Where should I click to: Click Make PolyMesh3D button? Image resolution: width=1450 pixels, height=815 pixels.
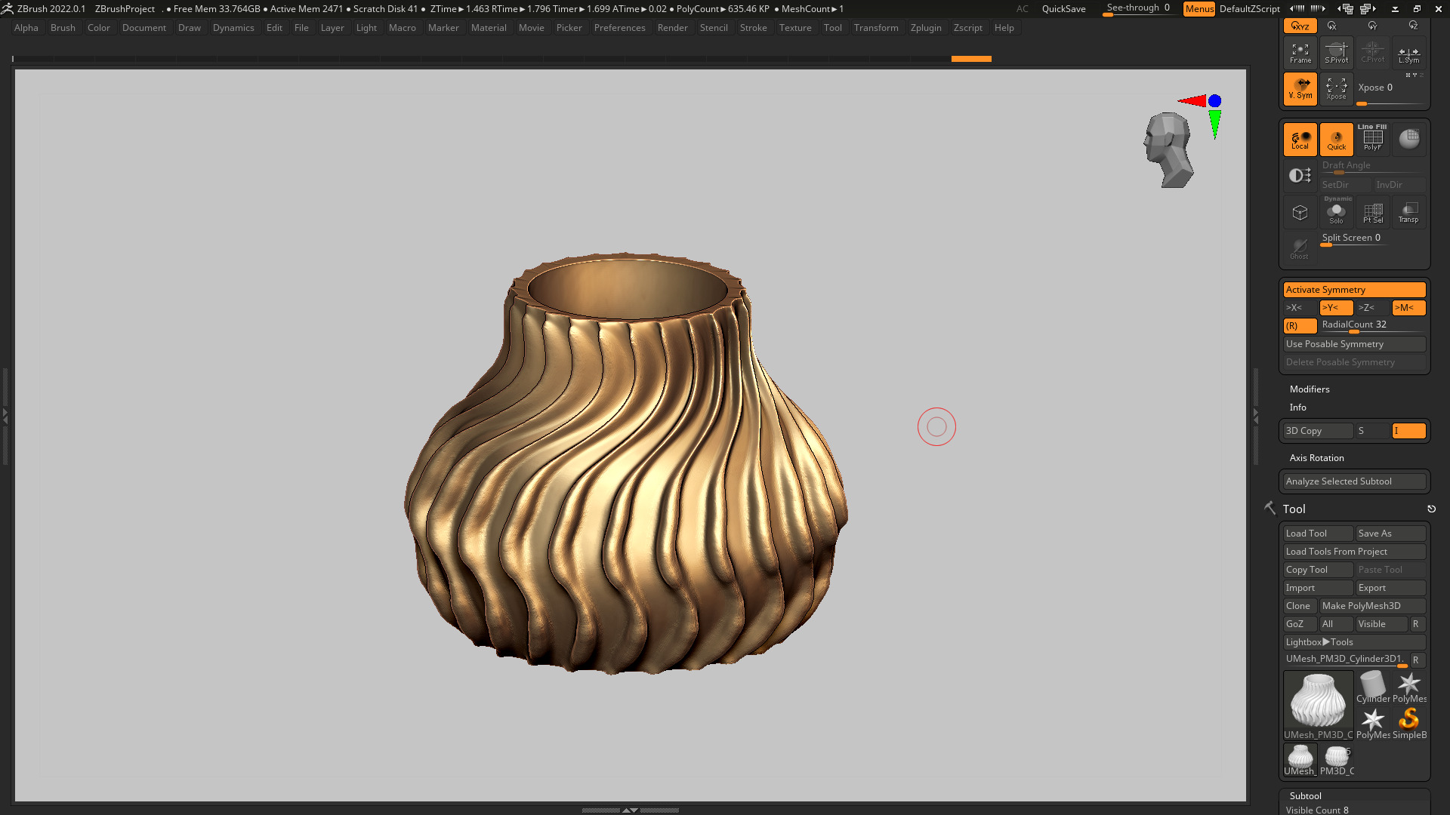(x=1372, y=606)
